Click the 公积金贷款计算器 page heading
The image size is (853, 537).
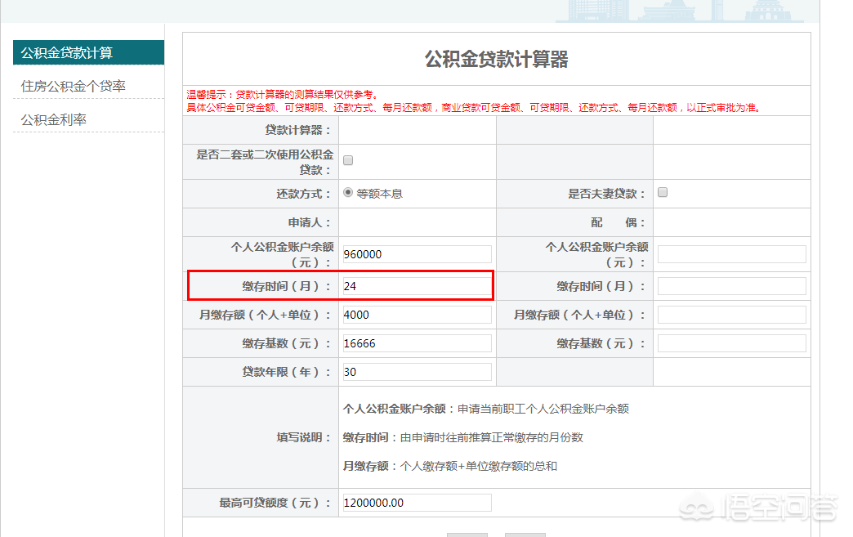tap(496, 59)
